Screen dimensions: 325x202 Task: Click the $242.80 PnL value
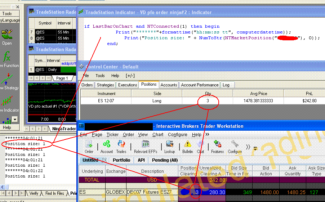click(309, 101)
